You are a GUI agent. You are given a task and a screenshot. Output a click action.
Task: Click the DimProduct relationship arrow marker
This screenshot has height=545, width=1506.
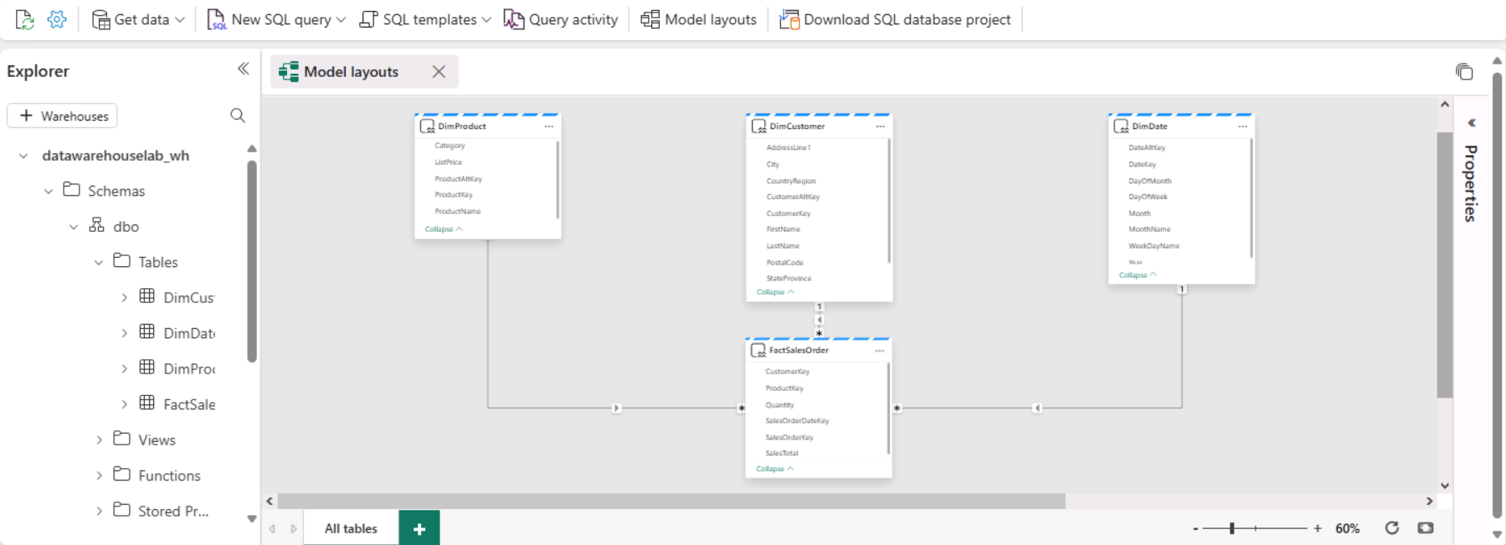click(x=617, y=409)
